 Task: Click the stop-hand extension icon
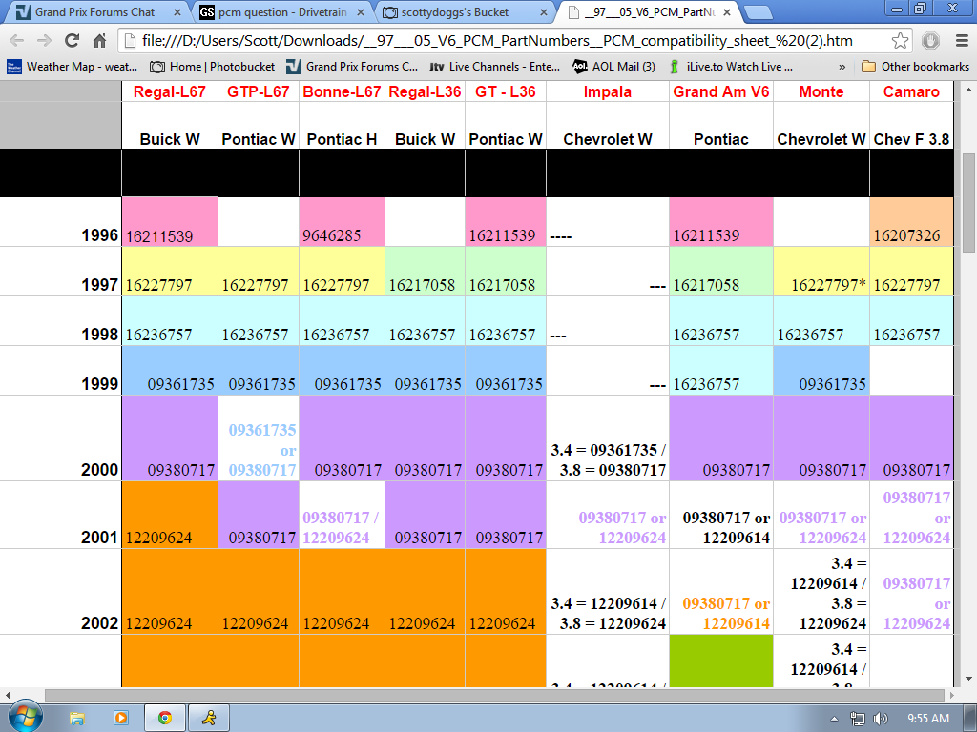coord(931,41)
